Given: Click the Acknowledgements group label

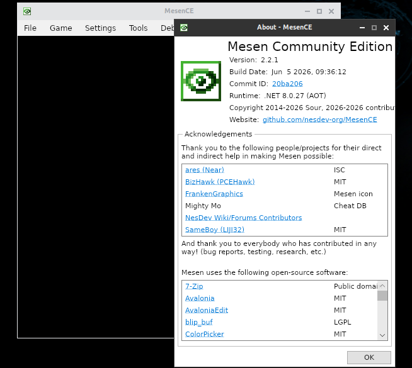Looking at the screenshot, I should pyautogui.click(x=218, y=134).
